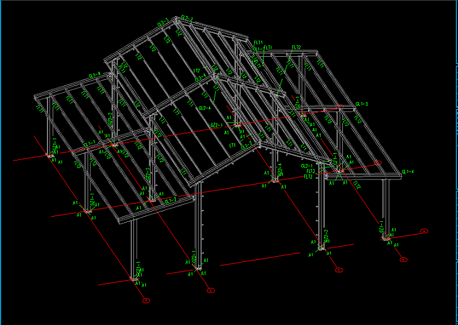
Task: Click the axis bubble overlapping the right roof
Action: 378,163
